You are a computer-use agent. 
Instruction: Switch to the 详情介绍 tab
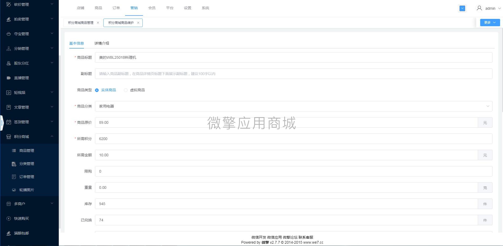tap(102, 43)
